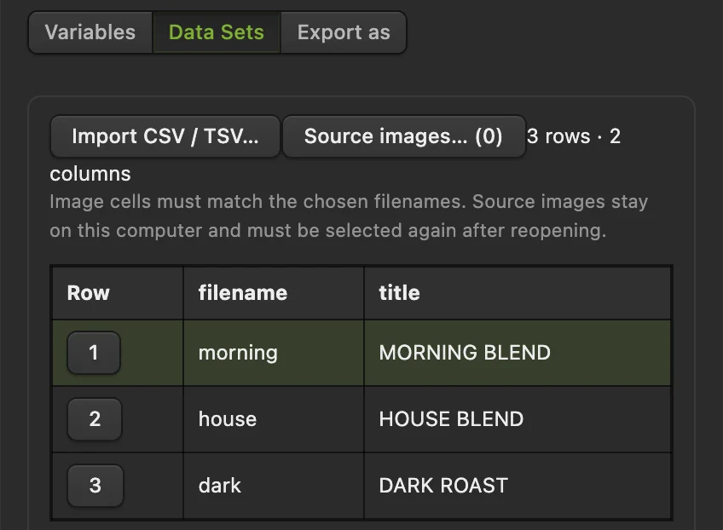Select data set row 1 button
Viewport: 723px width, 530px height.
coord(94,353)
